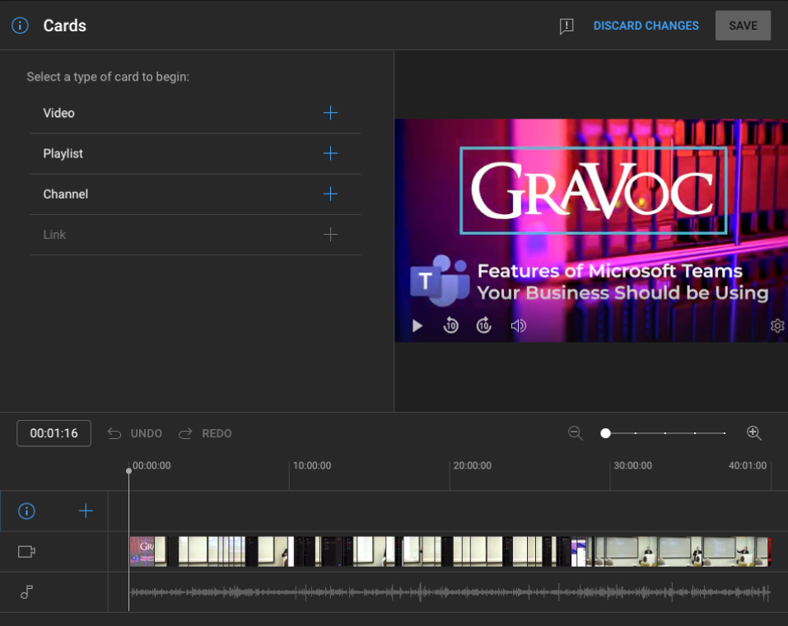Skip forward 10 seconds in preview
Screen dimensions: 788x626
(484, 325)
